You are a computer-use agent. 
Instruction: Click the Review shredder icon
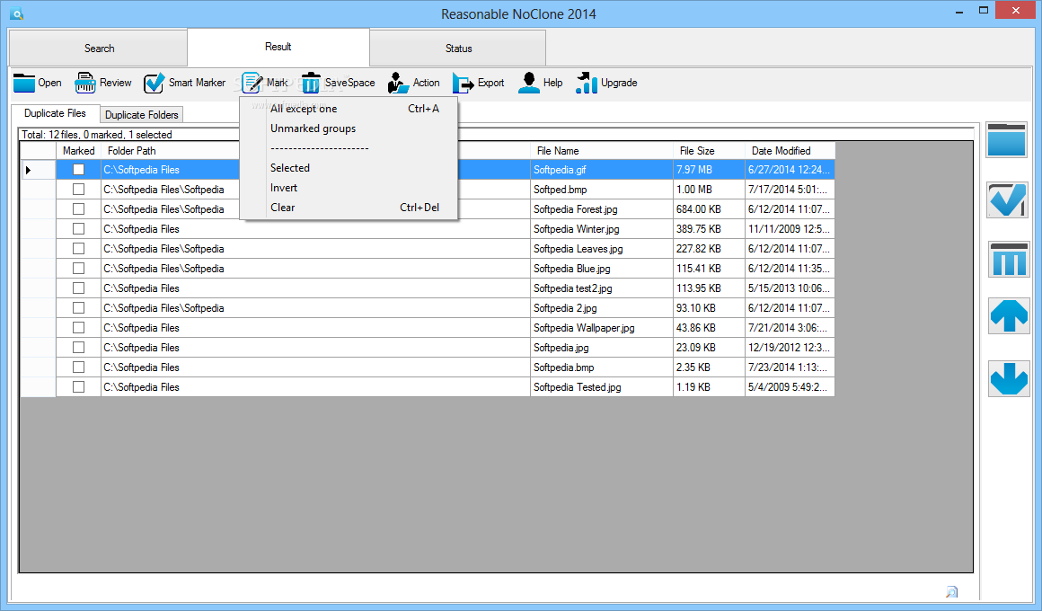coord(85,83)
